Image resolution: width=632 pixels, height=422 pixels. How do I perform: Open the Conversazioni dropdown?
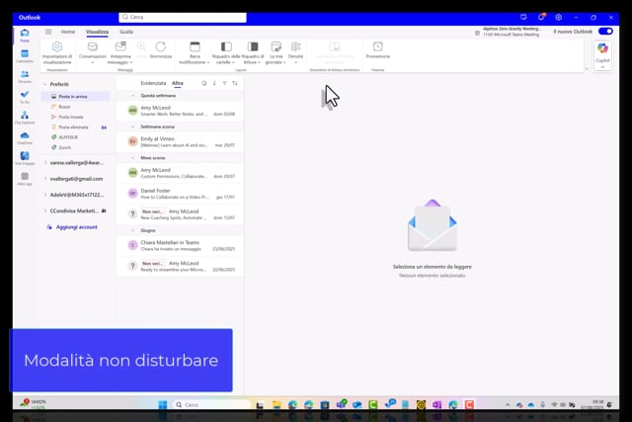93,52
